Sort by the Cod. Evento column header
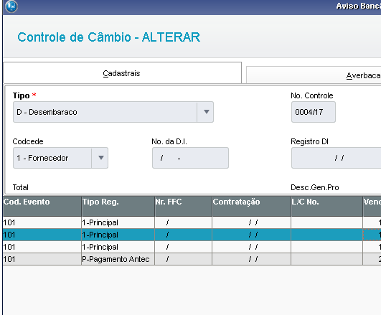Screen dimensions: 381x315 coord(42,206)
